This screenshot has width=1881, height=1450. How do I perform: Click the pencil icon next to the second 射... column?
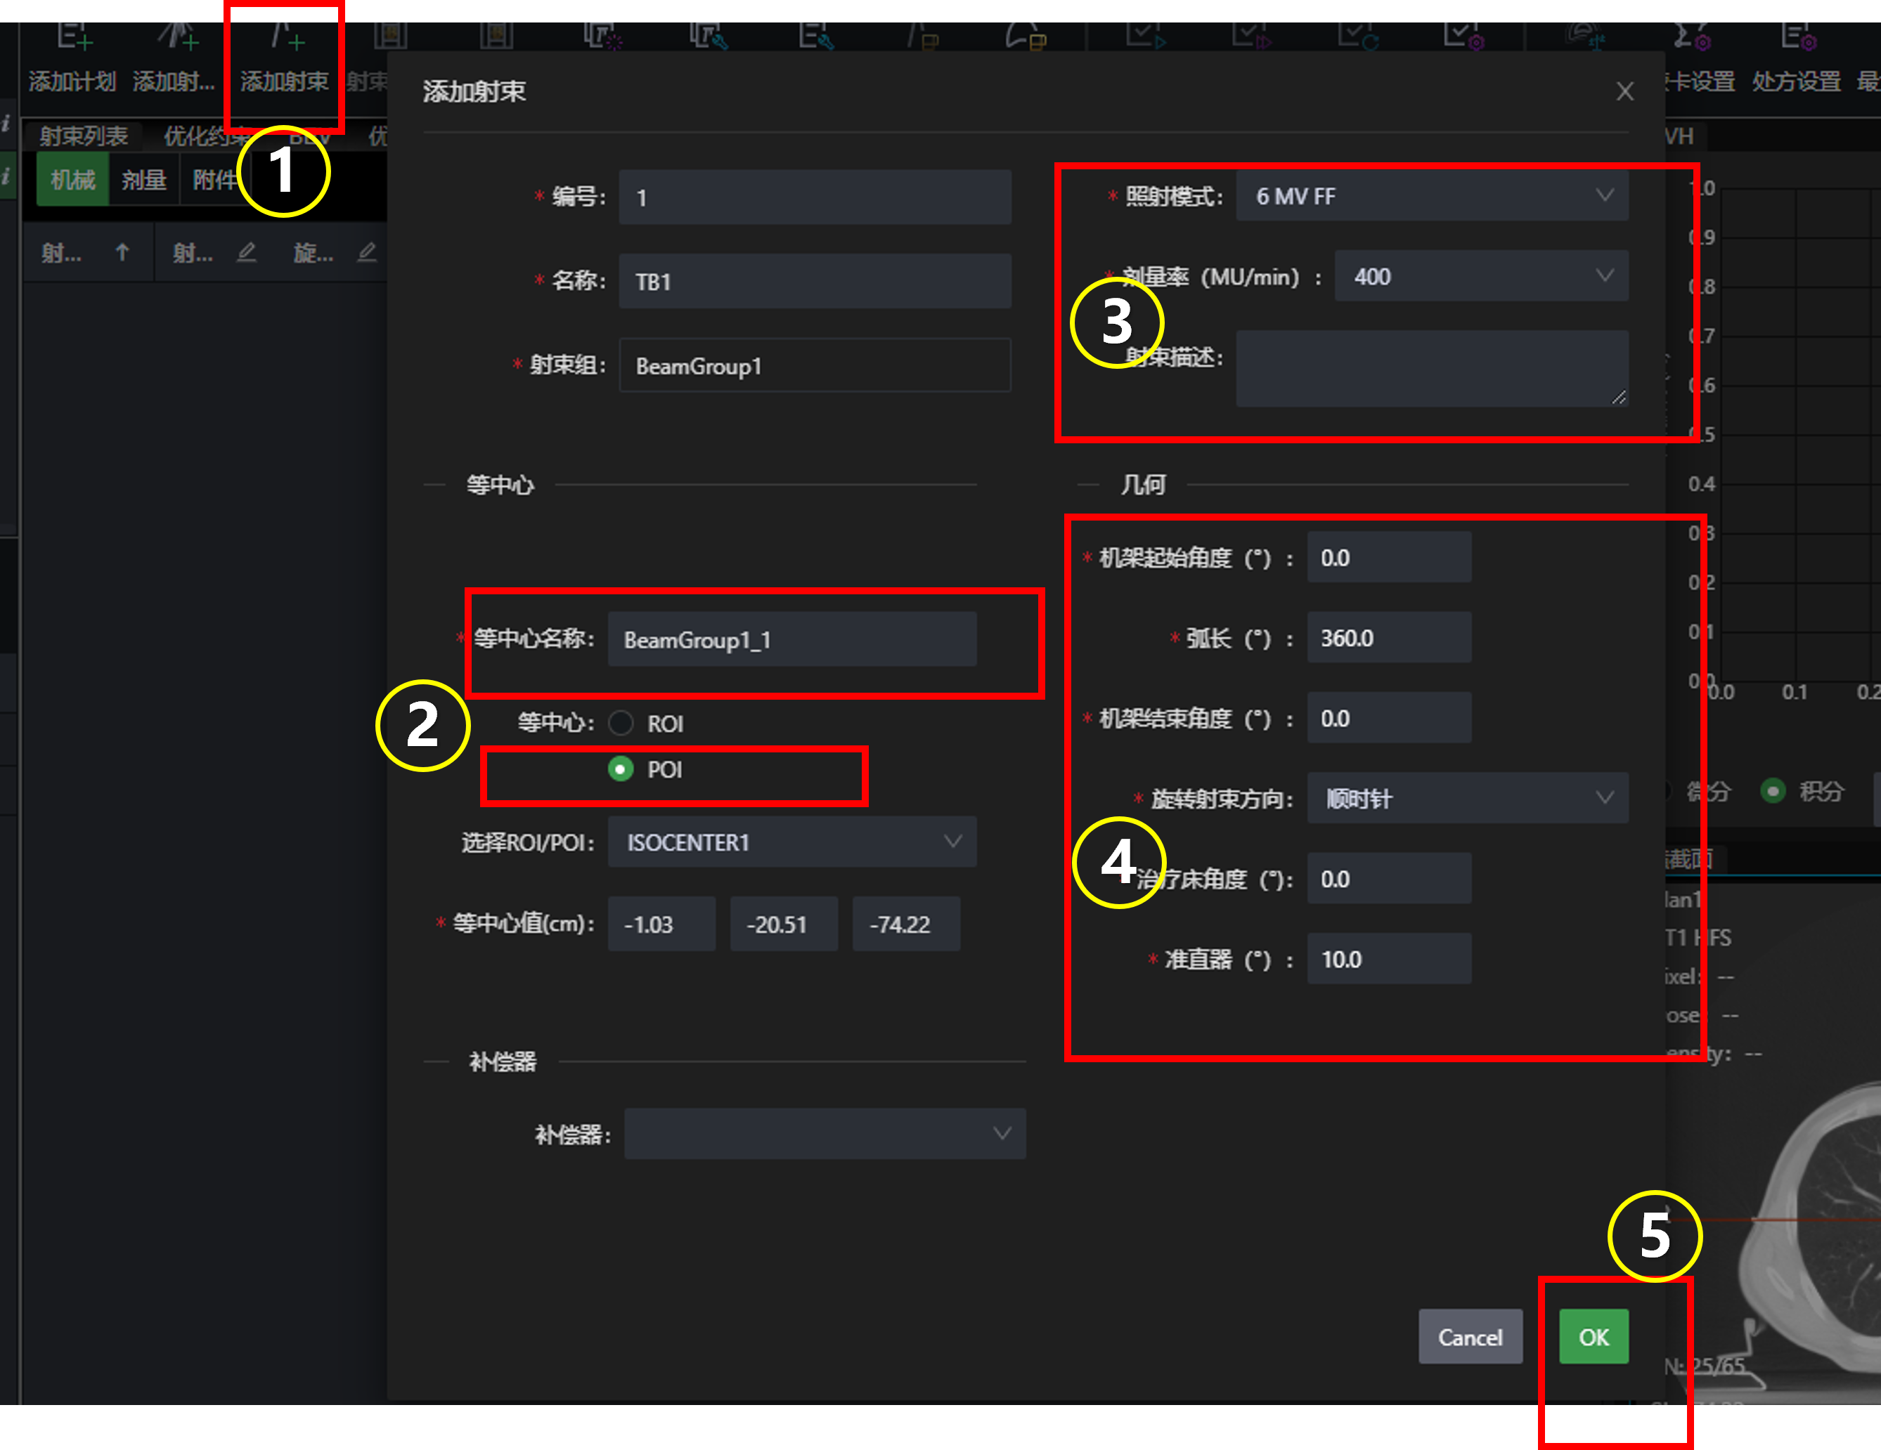246,252
